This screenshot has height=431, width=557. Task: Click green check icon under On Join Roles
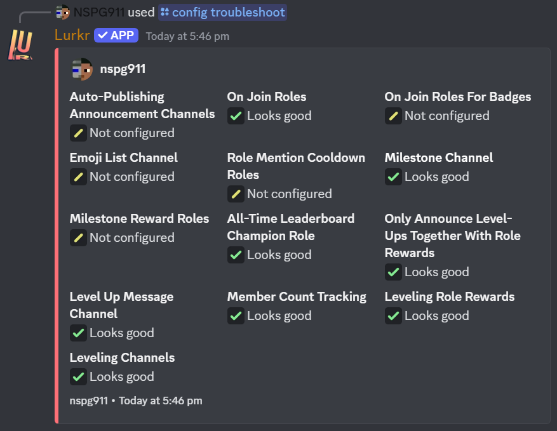click(236, 116)
